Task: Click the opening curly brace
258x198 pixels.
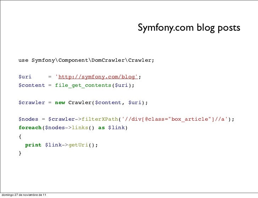Action: 20,136
